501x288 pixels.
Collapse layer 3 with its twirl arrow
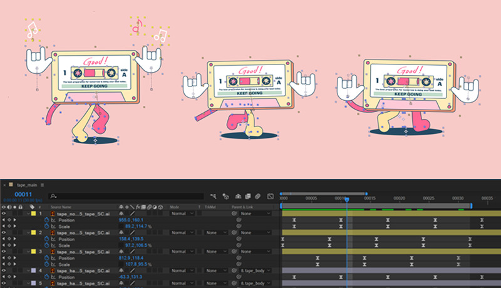(x=28, y=252)
